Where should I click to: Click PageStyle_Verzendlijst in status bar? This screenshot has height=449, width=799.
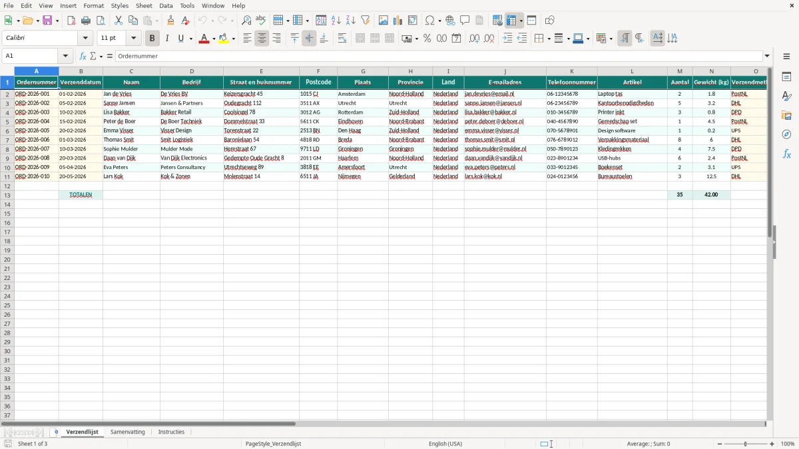point(273,444)
